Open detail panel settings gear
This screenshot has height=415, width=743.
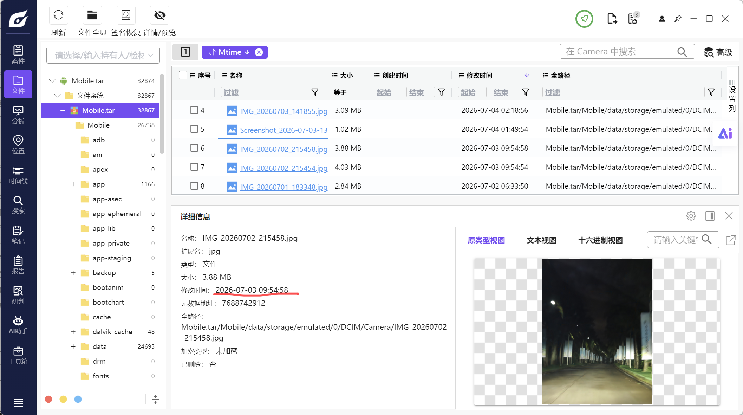pyautogui.click(x=691, y=216)
